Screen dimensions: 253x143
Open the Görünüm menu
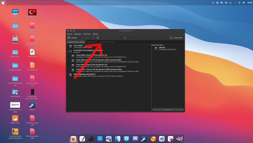[87, 34]
